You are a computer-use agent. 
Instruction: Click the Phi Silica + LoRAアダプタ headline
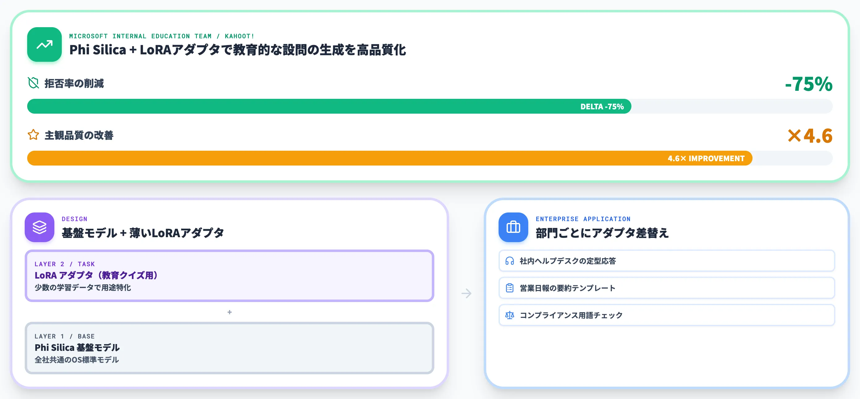click(237, 50)
